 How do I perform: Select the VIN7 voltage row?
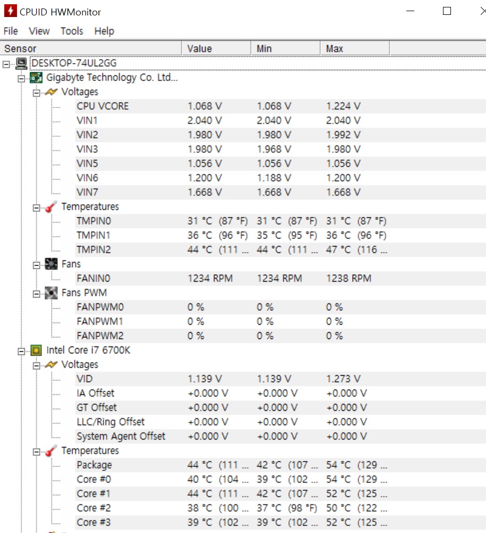[x=280, y=192]
